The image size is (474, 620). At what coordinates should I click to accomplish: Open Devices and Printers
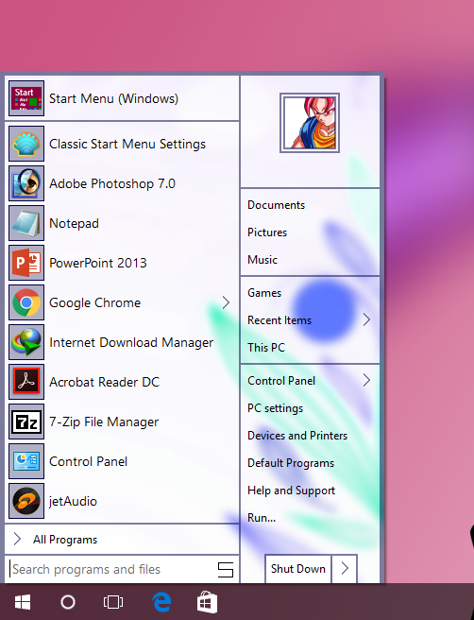click(x=297, y=436)
